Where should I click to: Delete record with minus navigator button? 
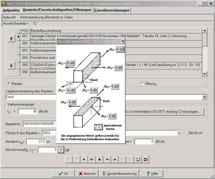[x=107, y=159]
